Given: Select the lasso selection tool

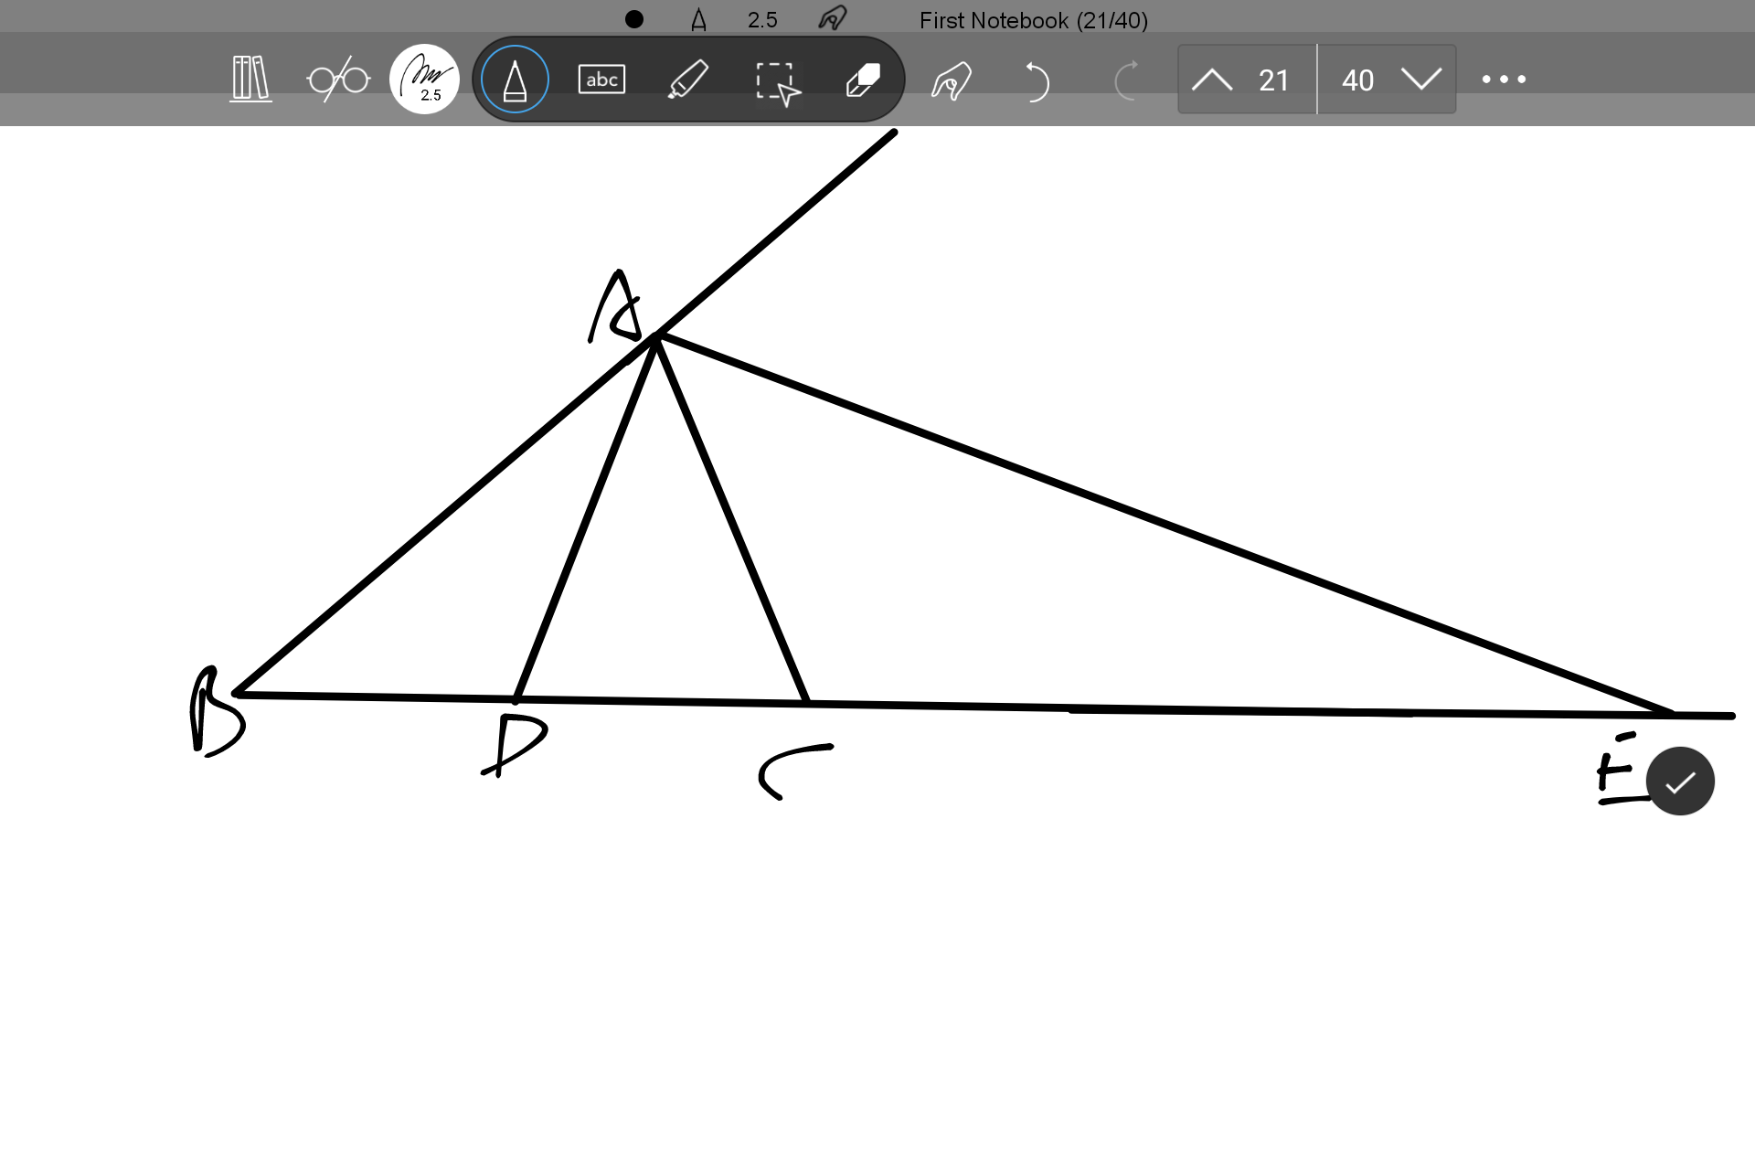Looking at the screenshot, I should point(778,83).
